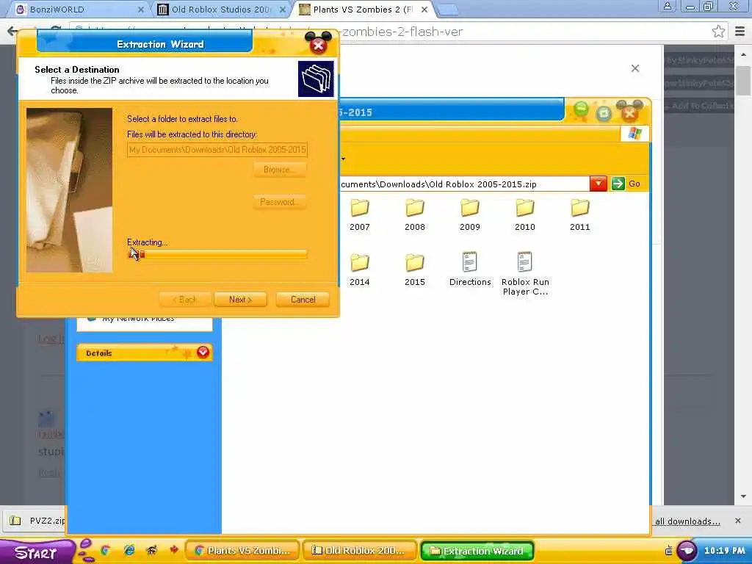The width and height of the screenshot is (752, 564).
Task: Open the Roblox Run Player text file
Action: pyautogui.click(x=525, y=273)
